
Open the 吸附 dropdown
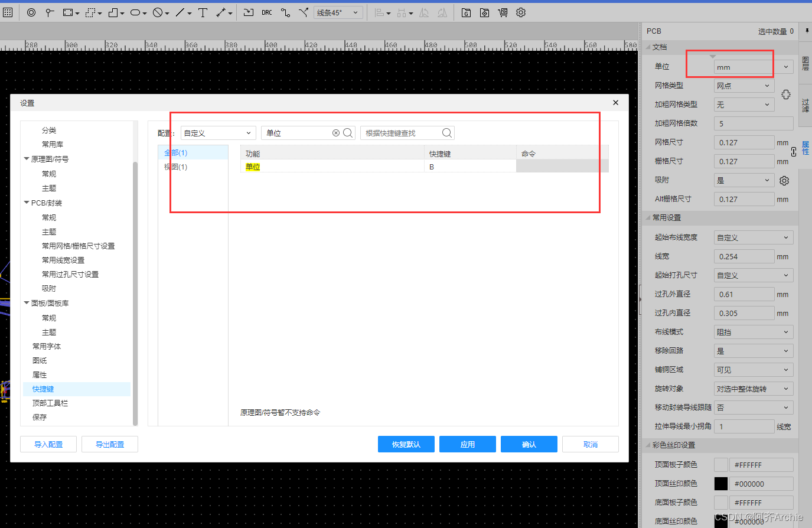(744, 180)
